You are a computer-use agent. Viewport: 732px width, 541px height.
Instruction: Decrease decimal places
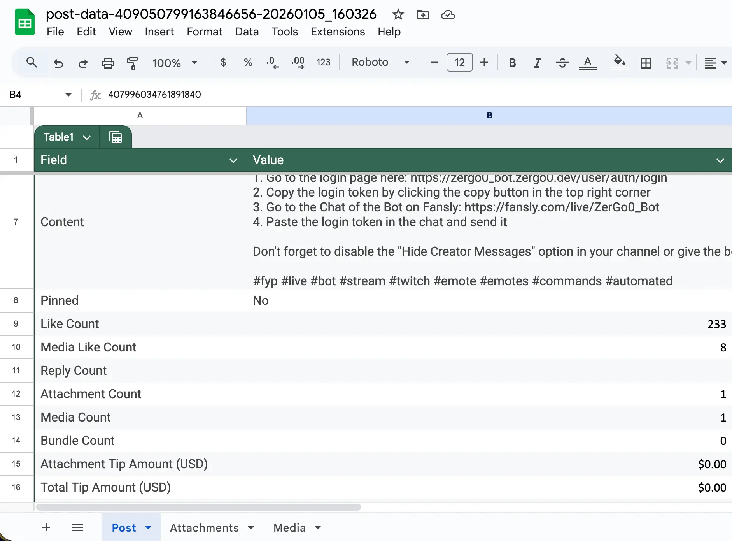(272, 62)
